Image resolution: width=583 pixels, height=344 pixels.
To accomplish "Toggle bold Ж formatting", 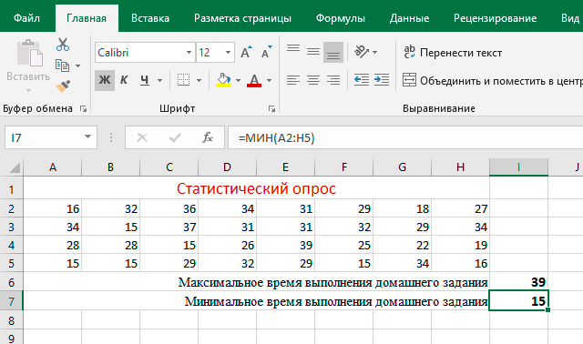I will (x=105, y=80).
